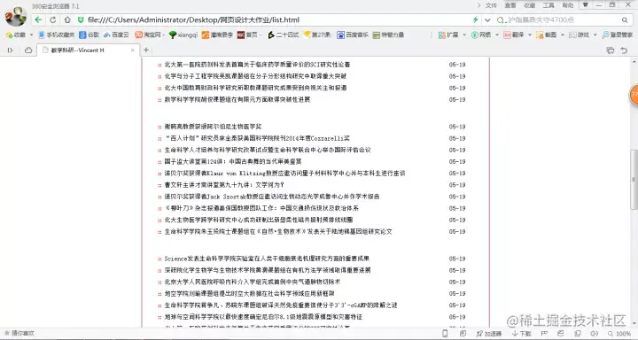Open a new tab with plus button

coord(146,50)
